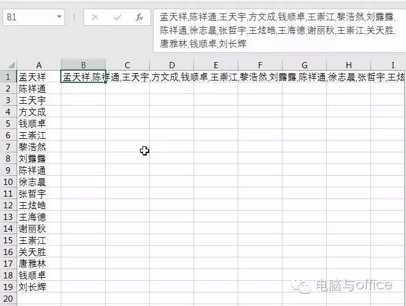Click the formula bar options dots handle

click(74, 17)
